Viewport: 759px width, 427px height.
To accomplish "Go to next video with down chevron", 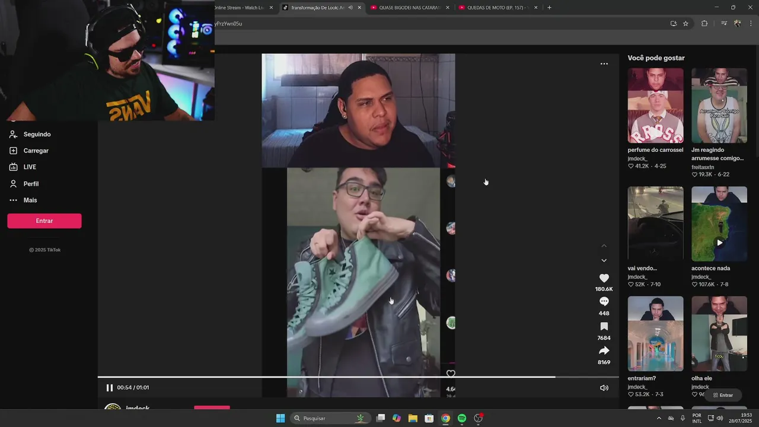I will tap(604, 260).
